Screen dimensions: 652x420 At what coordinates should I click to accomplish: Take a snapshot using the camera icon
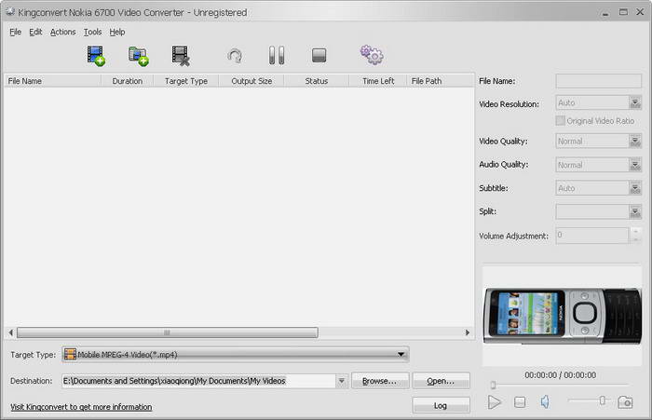tap(625, 402)
